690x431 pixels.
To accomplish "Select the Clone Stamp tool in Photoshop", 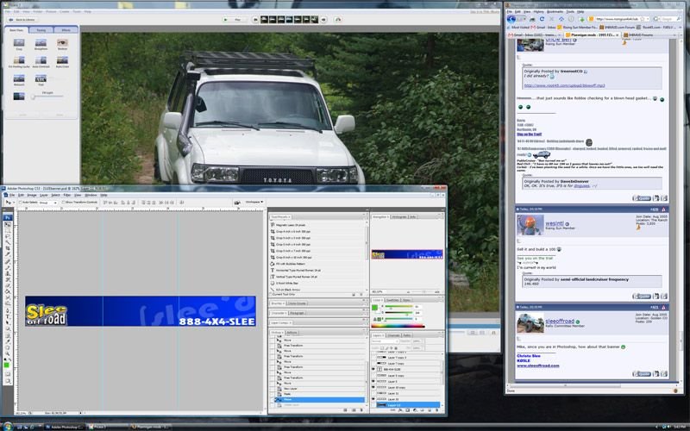I will (x=8, y=273).
